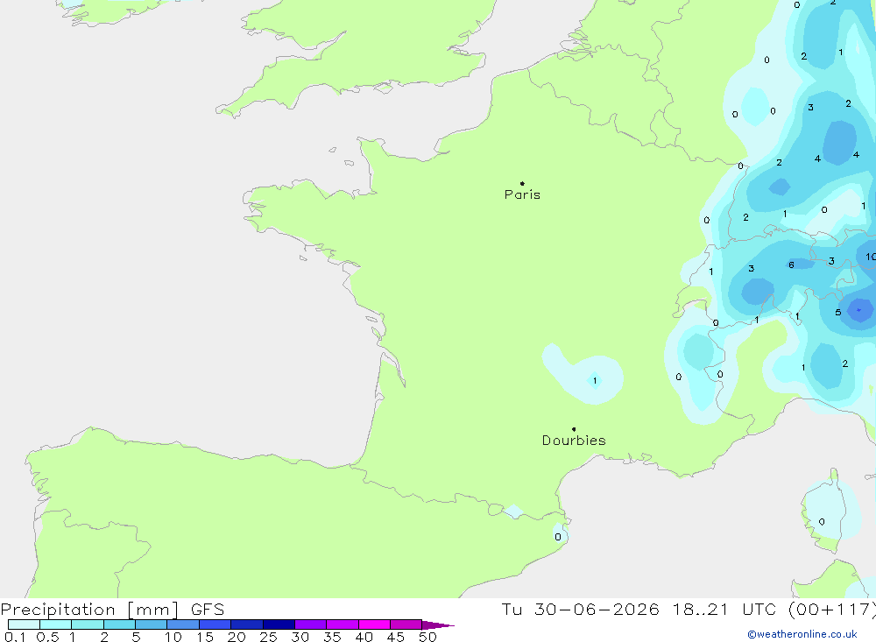Click the legend label '35'
Viewport: 876px width, 642px height.
point(332,637)
